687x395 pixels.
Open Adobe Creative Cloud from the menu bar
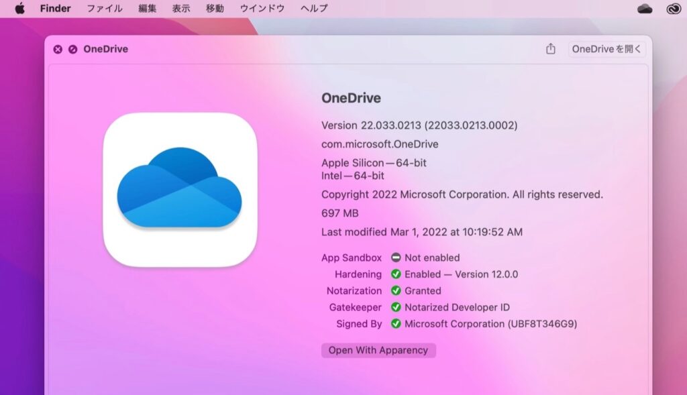pos(673,8)
